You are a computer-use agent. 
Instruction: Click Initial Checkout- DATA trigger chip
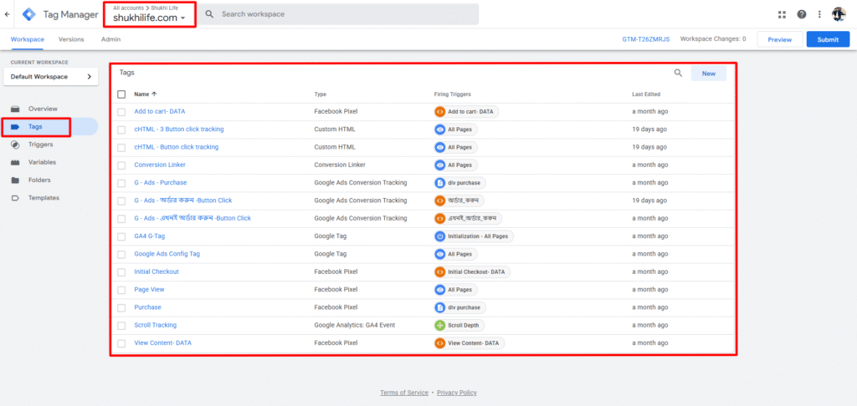coord(472,272)
